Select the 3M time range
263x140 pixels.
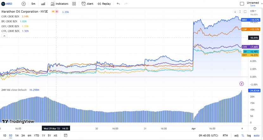(23, 136)
